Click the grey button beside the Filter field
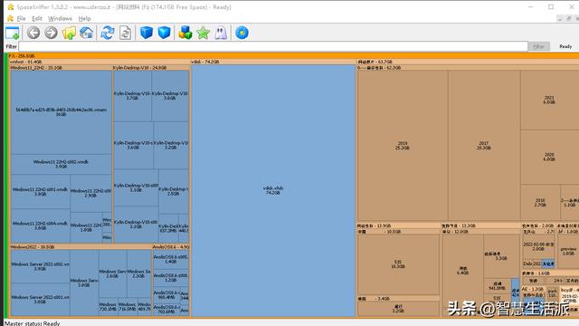This screenshot has height=326, width=579. [539, 46]
